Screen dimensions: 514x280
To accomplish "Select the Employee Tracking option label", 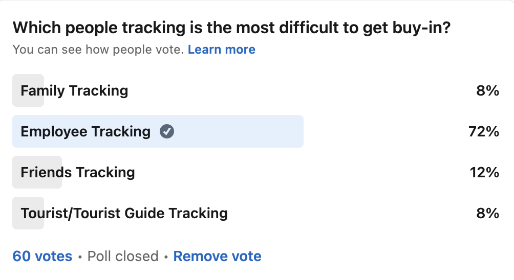I will click(85, 132).
